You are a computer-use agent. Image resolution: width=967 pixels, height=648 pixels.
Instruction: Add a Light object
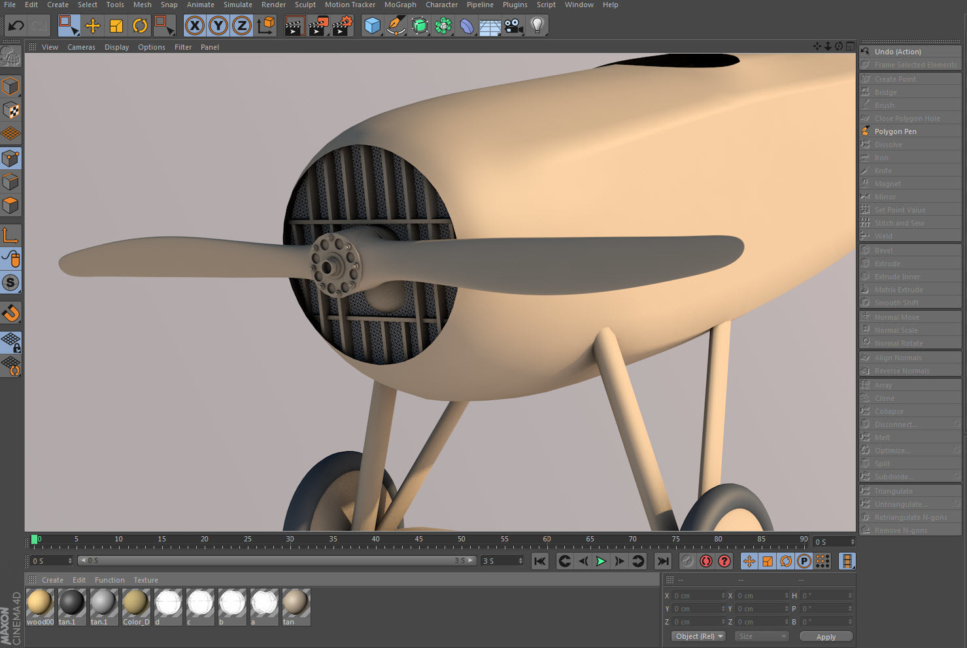click(x=537, y=26)
